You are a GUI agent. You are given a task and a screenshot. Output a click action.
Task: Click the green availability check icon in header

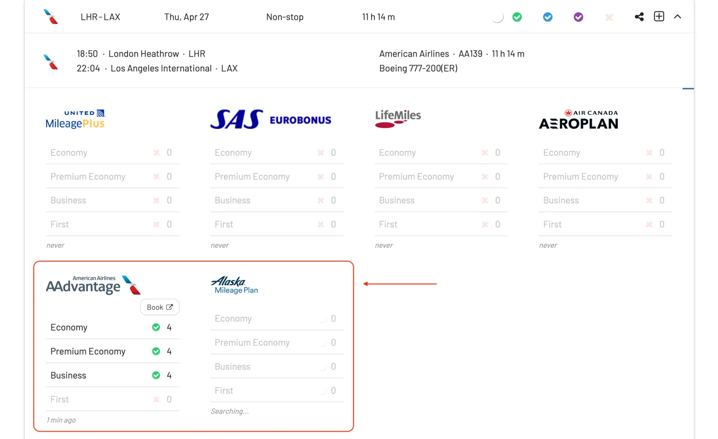click(x=517, y=17)
